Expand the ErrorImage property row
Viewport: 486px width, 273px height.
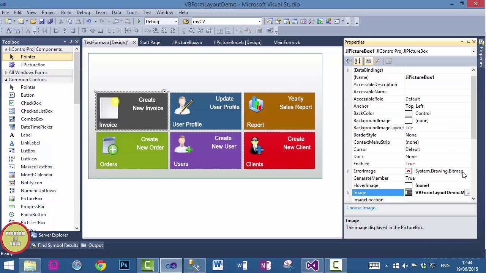348,171
